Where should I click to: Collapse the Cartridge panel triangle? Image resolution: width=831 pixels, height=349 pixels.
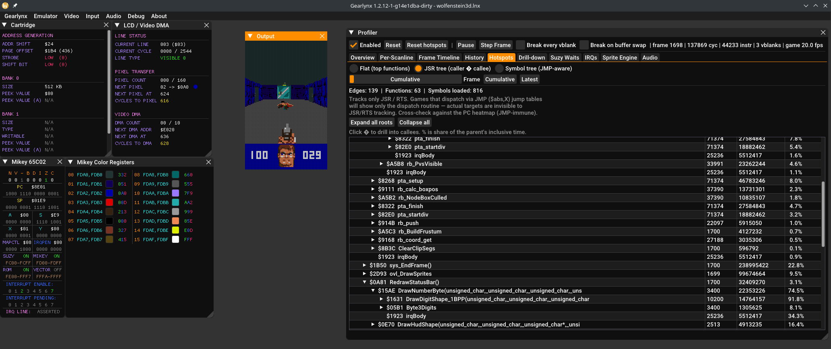pos(4,25)
